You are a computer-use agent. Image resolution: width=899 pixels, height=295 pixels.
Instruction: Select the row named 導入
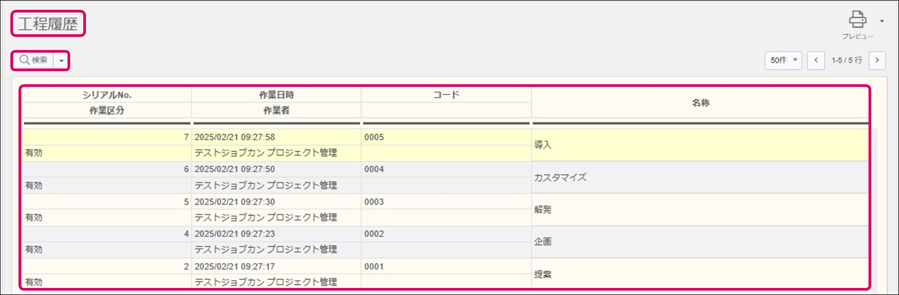[x=543, y=145]
